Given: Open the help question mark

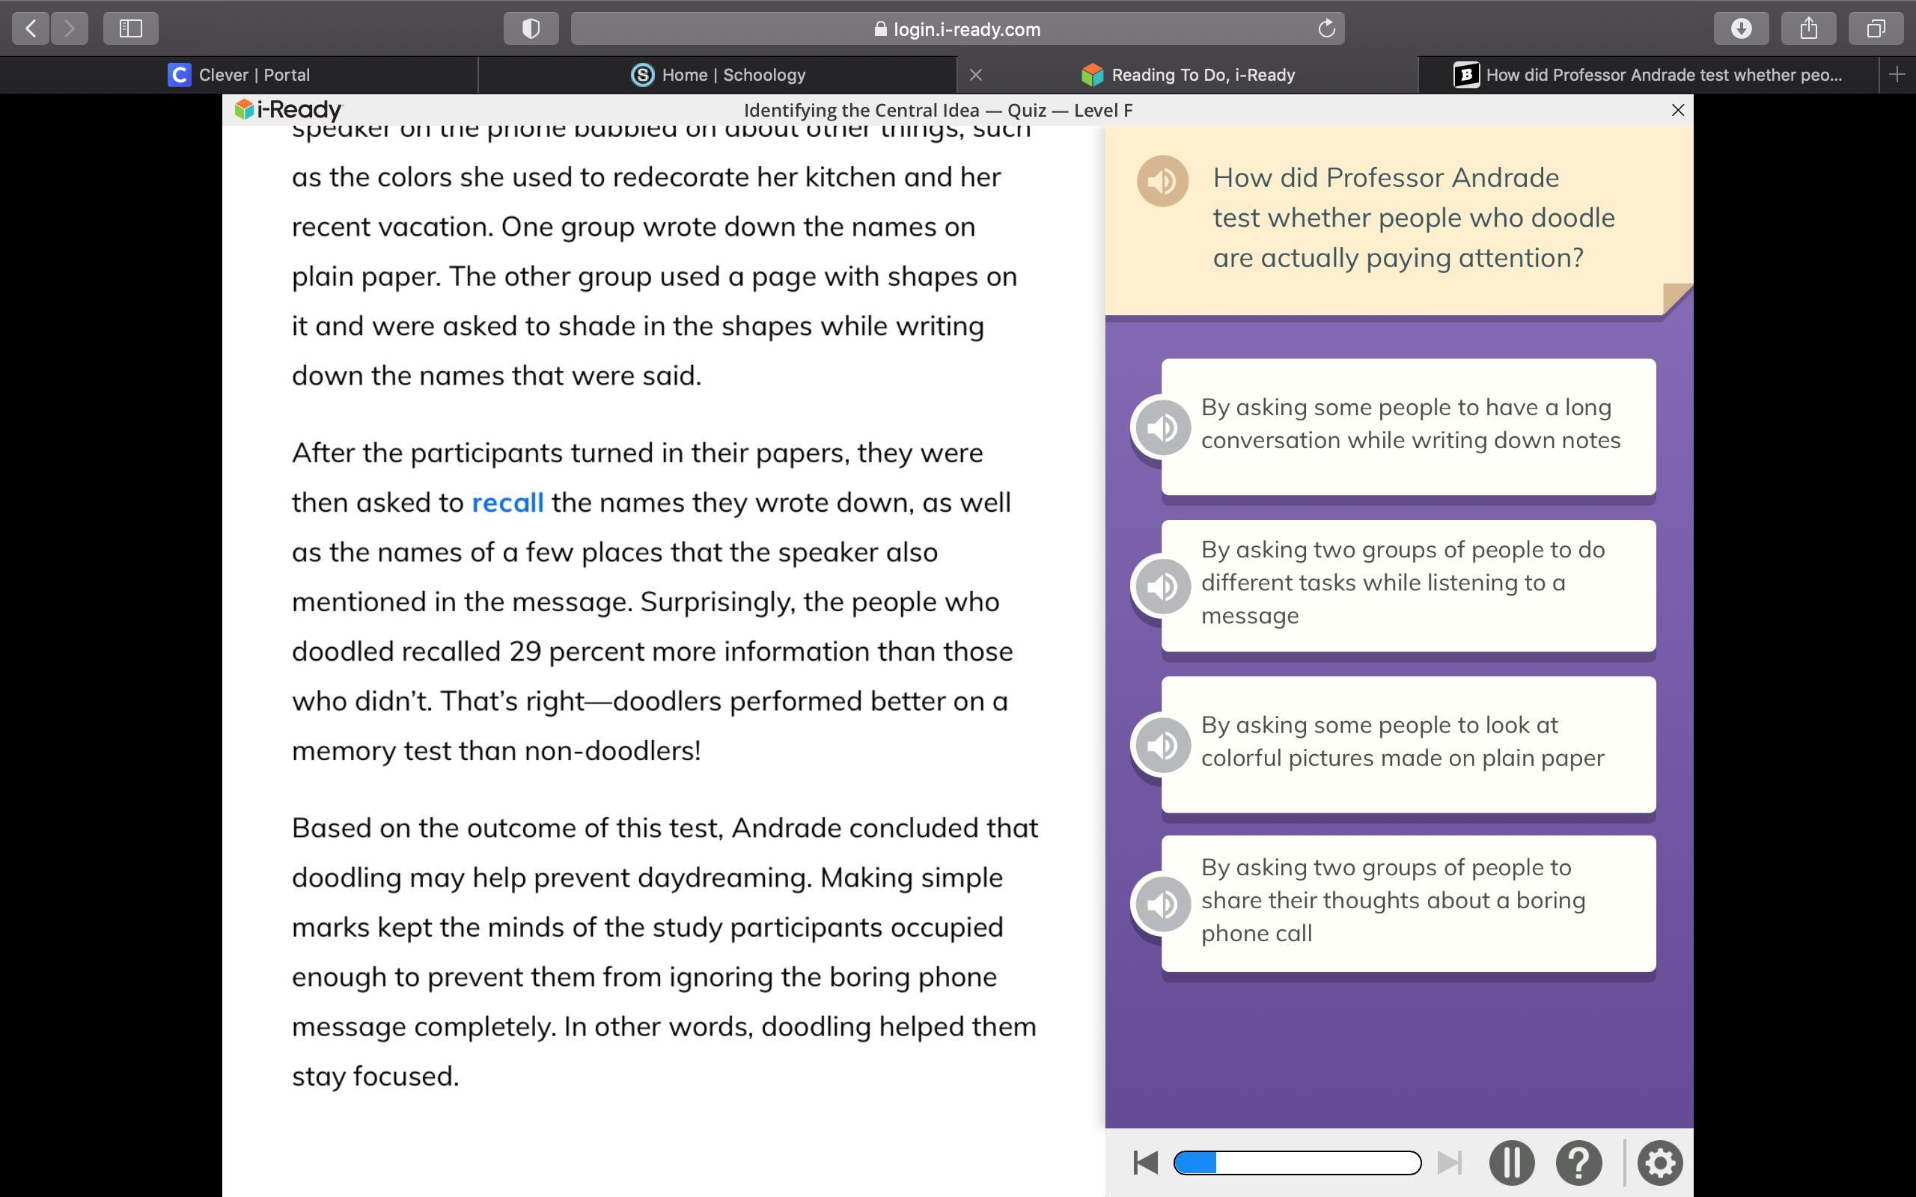Looking at the screenshot, I should coord(1578,1163).
